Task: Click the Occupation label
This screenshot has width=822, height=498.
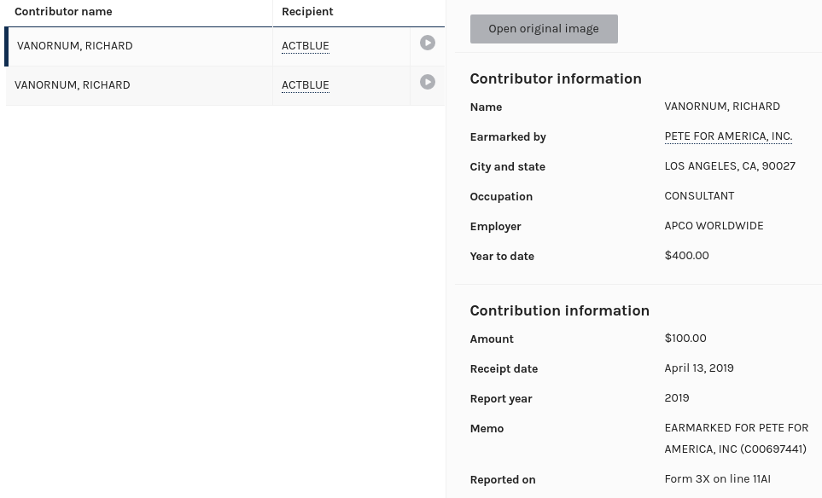Action: (501, 197)
